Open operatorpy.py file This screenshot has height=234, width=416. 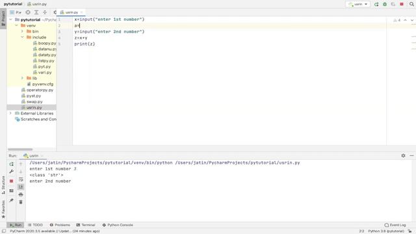coord(38,90)
